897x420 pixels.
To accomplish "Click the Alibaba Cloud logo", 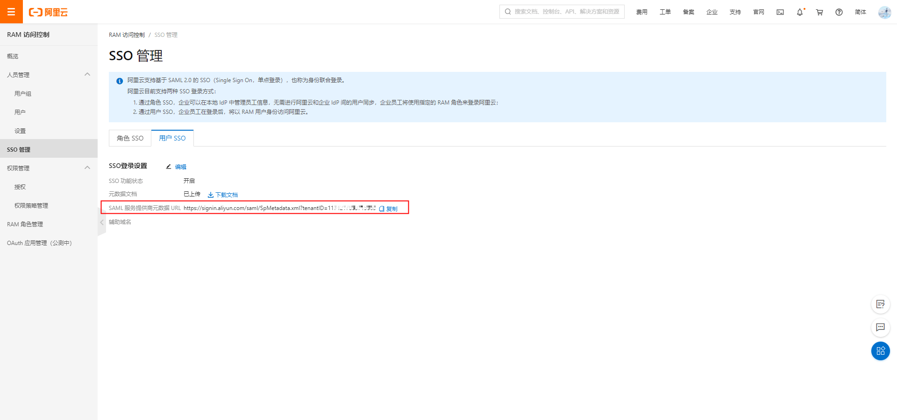I will point(49,12).
